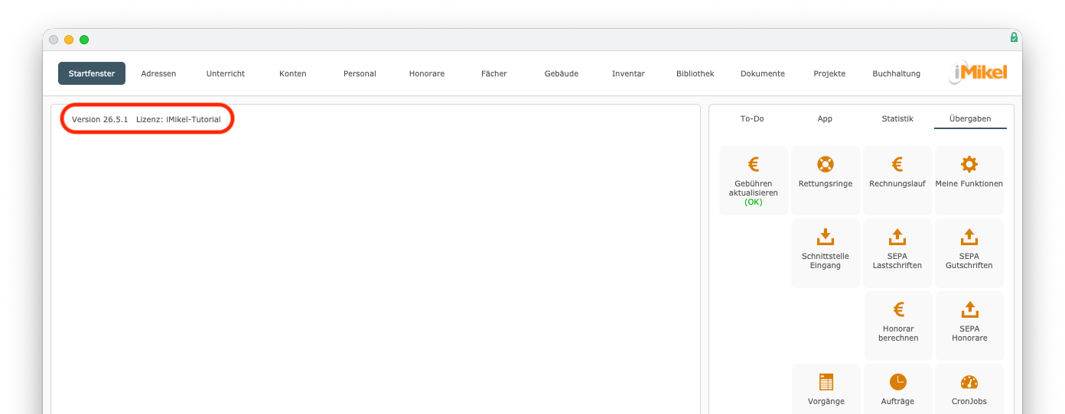Viewport: 1065px width, 414px height.
Task: Click the iMikel logo
Action: pyautogui.click(x=979, y=73)
